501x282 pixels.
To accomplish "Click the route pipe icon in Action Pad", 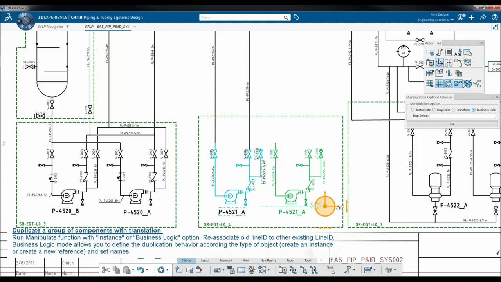I will click(x=439, y=52).
